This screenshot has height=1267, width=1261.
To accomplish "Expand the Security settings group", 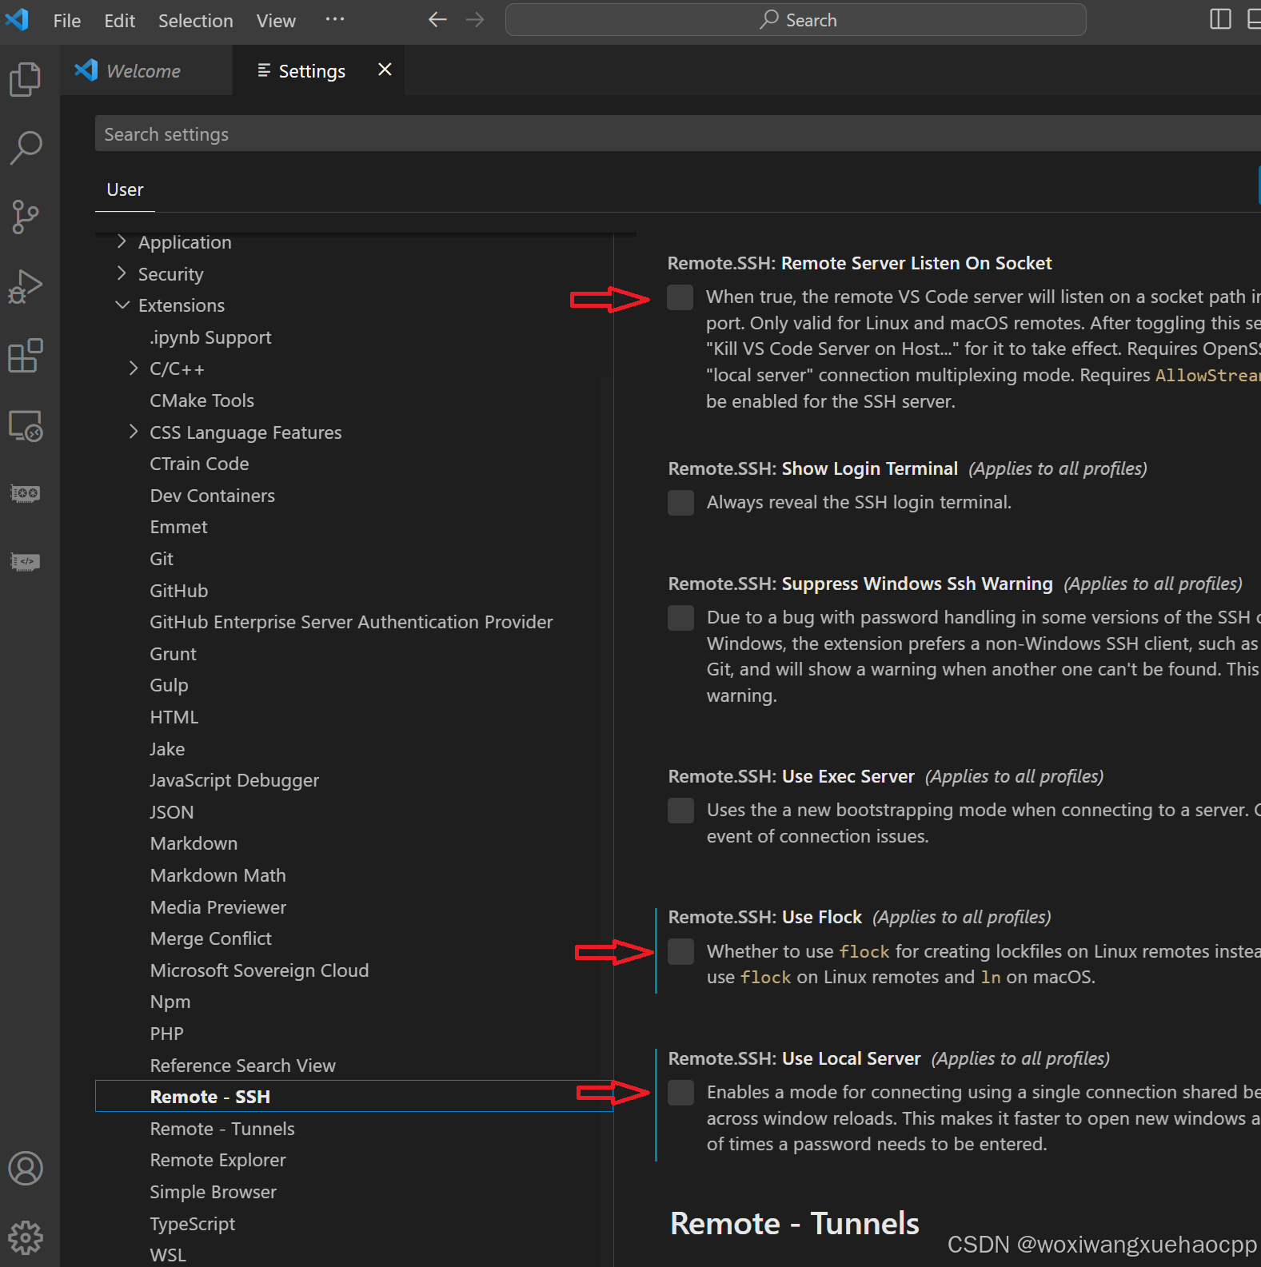I will click(122, 273).
